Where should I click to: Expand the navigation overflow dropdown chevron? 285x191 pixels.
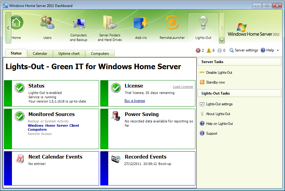point(222,40)
